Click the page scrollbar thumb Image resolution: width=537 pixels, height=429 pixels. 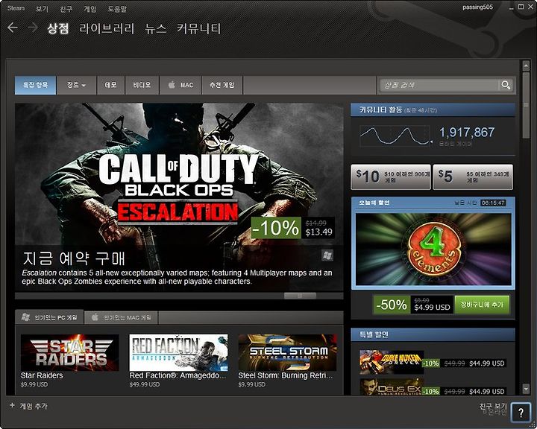[526, 105]
